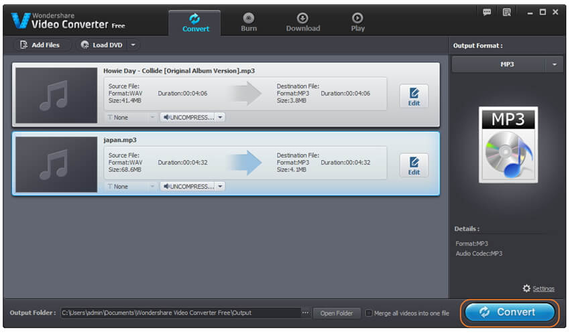Open Settings with the gear icon
The width and height of the screenshot is (570, 334).
coord(526,288)
